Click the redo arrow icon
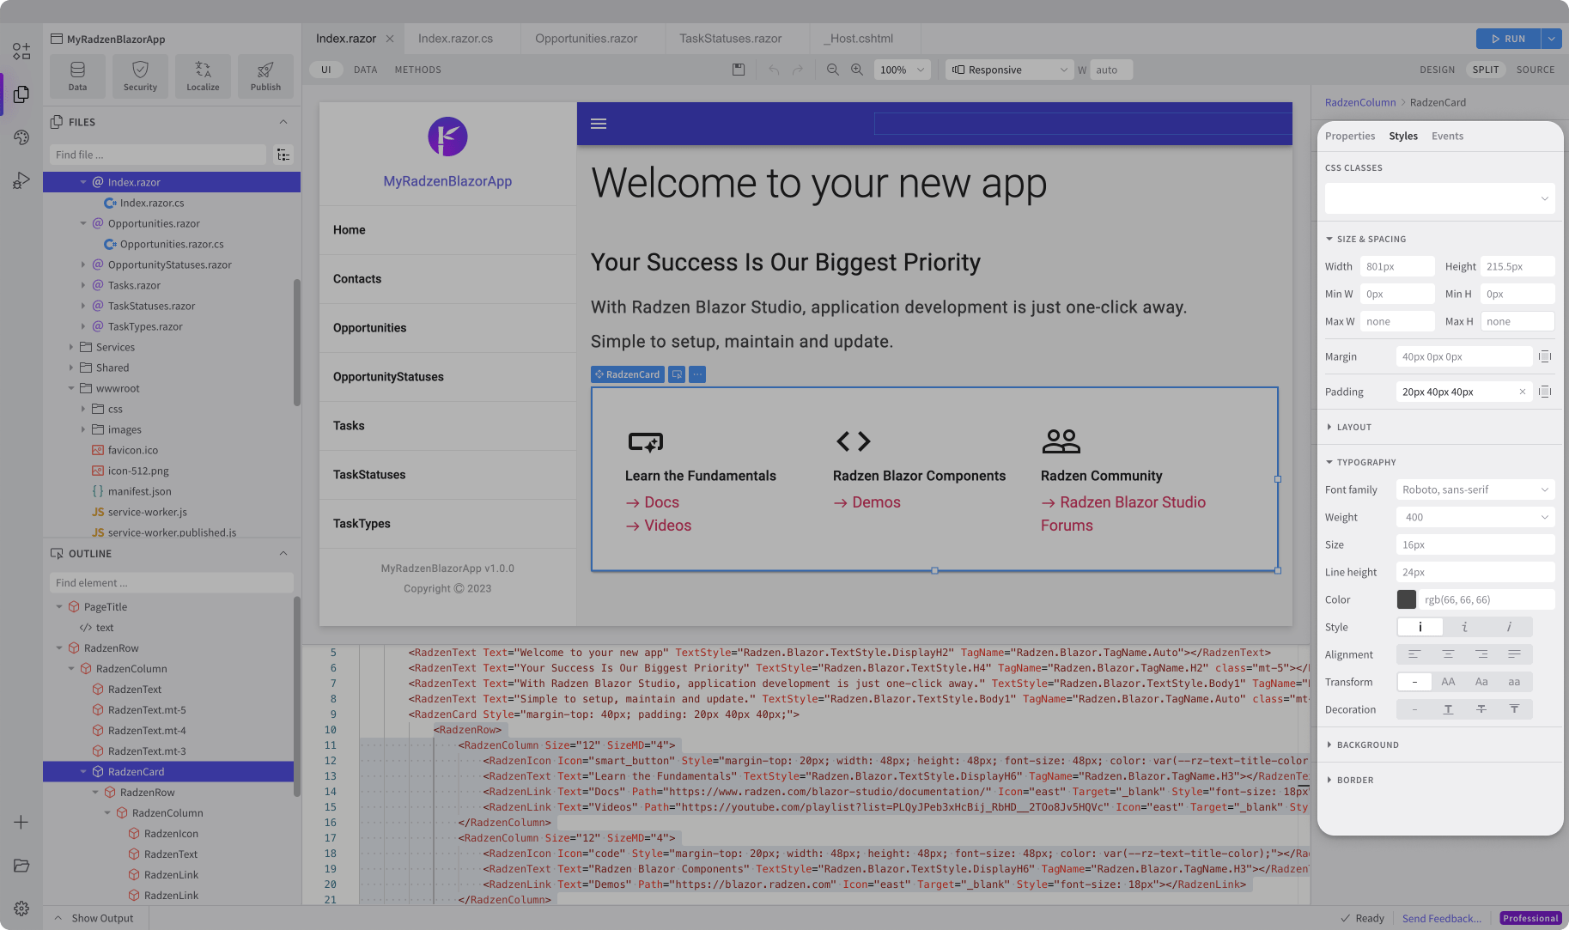Screen dimensions: 1569x930 (x=798, y=70)
